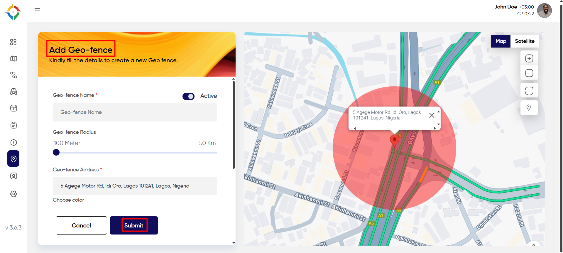
Task: Click the Choose color label
Action: click(68, 200)
